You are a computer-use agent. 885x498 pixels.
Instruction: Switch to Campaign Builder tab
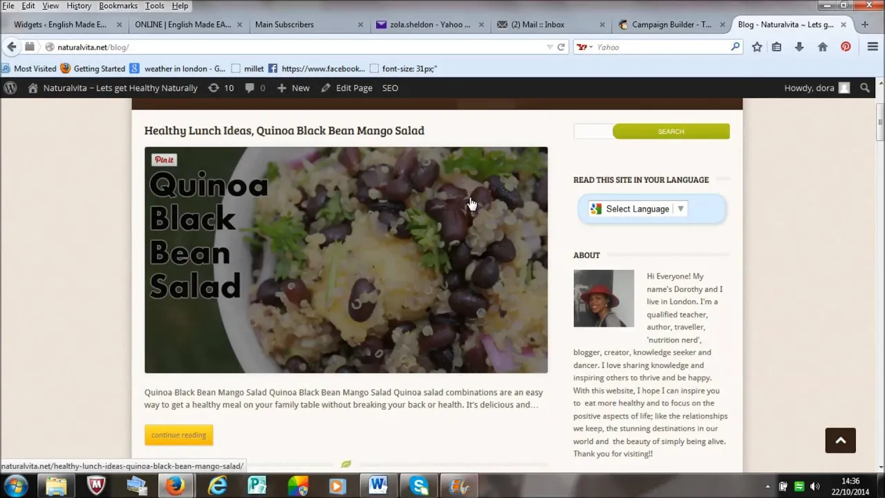tap(672, 24)
